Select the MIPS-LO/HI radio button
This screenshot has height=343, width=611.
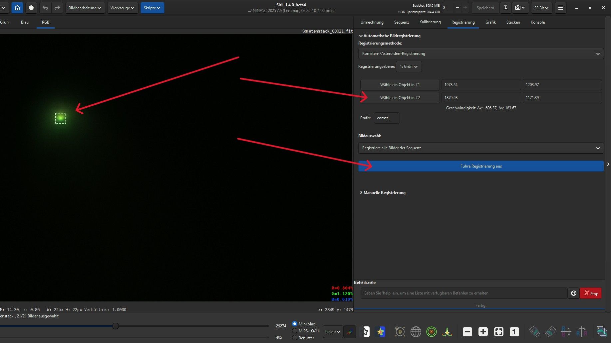click(x=295, y=331)
